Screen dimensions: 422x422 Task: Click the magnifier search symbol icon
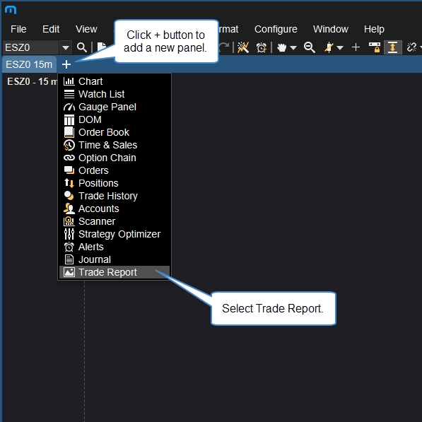click(x=82, y=47)
